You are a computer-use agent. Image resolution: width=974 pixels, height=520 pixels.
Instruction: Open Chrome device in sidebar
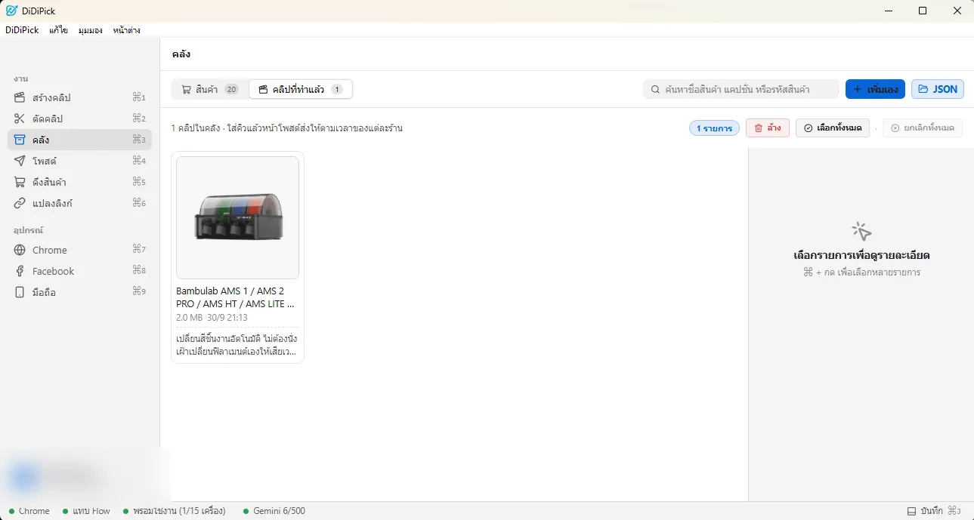click(79, 250)
